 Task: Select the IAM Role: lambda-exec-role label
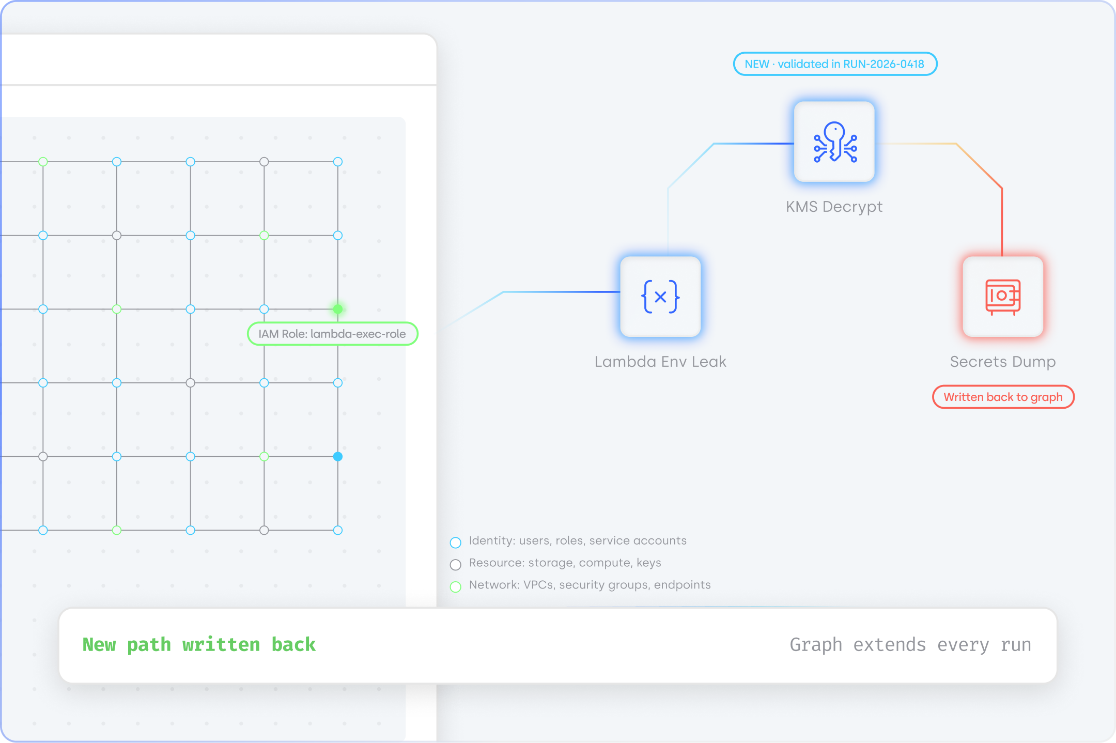(x=333, y=334)
